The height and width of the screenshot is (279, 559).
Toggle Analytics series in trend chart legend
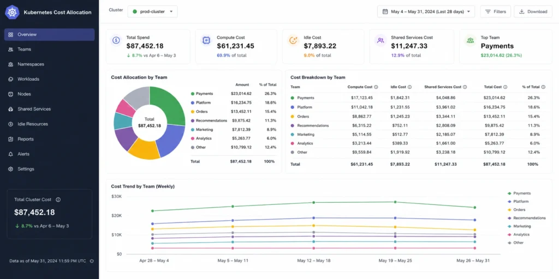click(x=519, y=234)
